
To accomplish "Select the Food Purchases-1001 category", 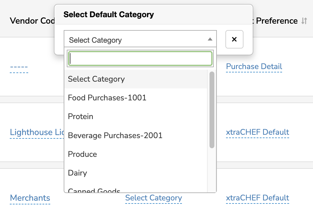I will coord(107,98).
